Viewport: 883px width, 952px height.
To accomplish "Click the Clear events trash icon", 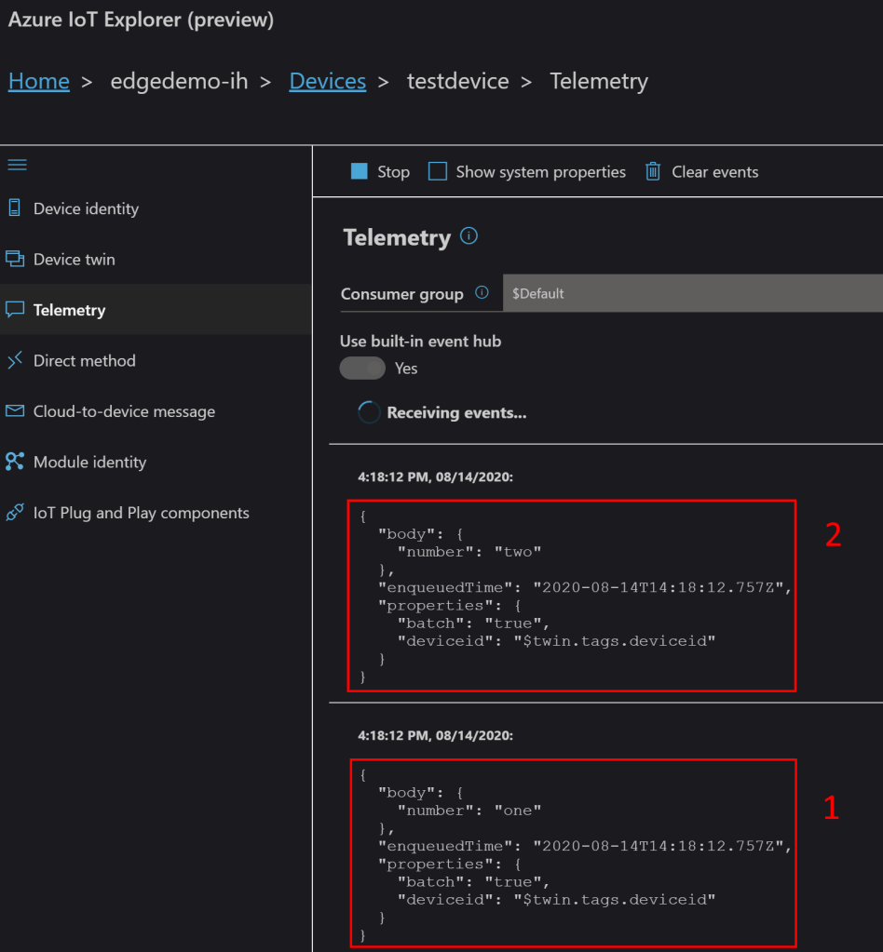I will [x=653, y=171].
